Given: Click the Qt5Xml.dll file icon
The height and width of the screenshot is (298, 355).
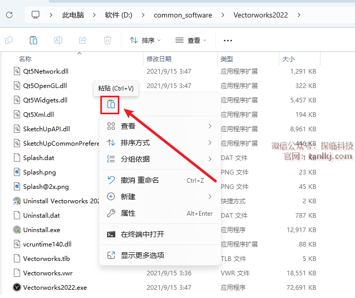Looking at the screenshot, I should click(17, 114).
